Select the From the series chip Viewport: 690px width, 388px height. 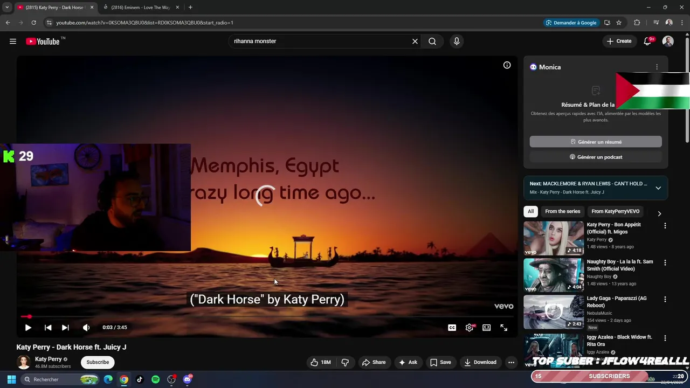pos(562,211)
